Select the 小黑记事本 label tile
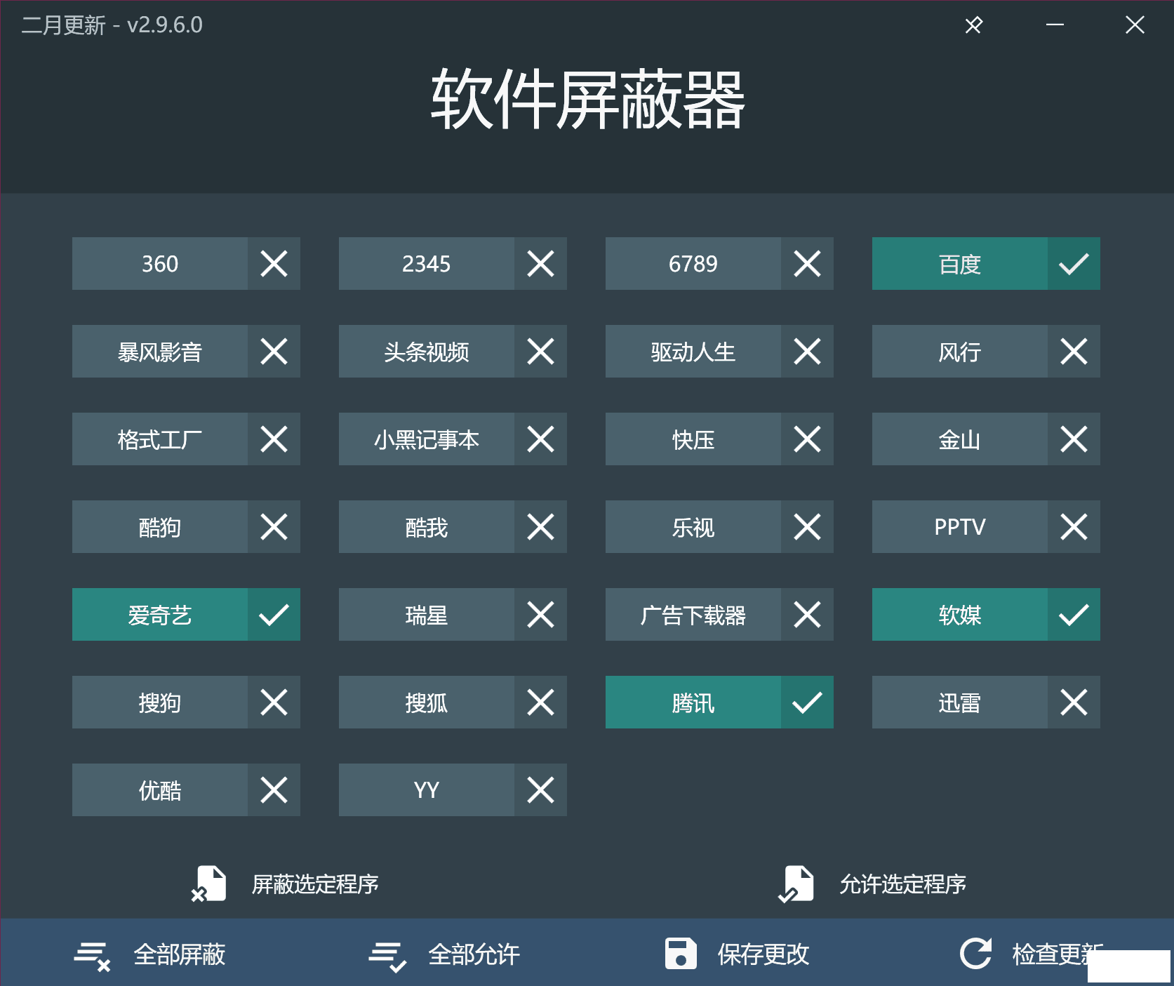 tap(427, 439)
